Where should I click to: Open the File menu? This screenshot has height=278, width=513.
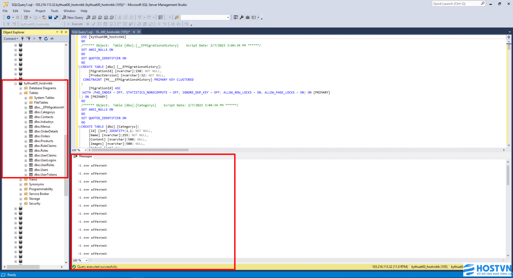(x=5, y=11)
